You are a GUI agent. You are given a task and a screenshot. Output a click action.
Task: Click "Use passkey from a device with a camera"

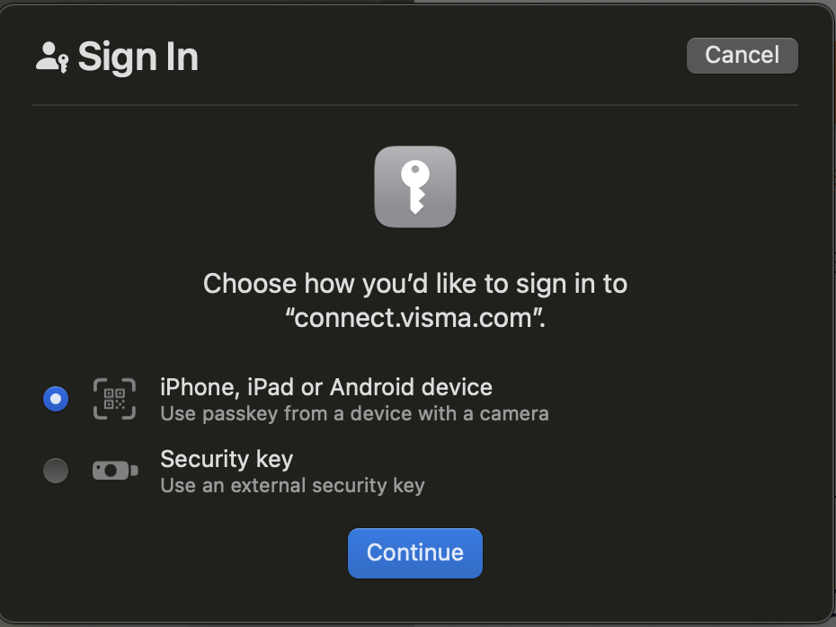pyautogui.click(x=354, y=414)
